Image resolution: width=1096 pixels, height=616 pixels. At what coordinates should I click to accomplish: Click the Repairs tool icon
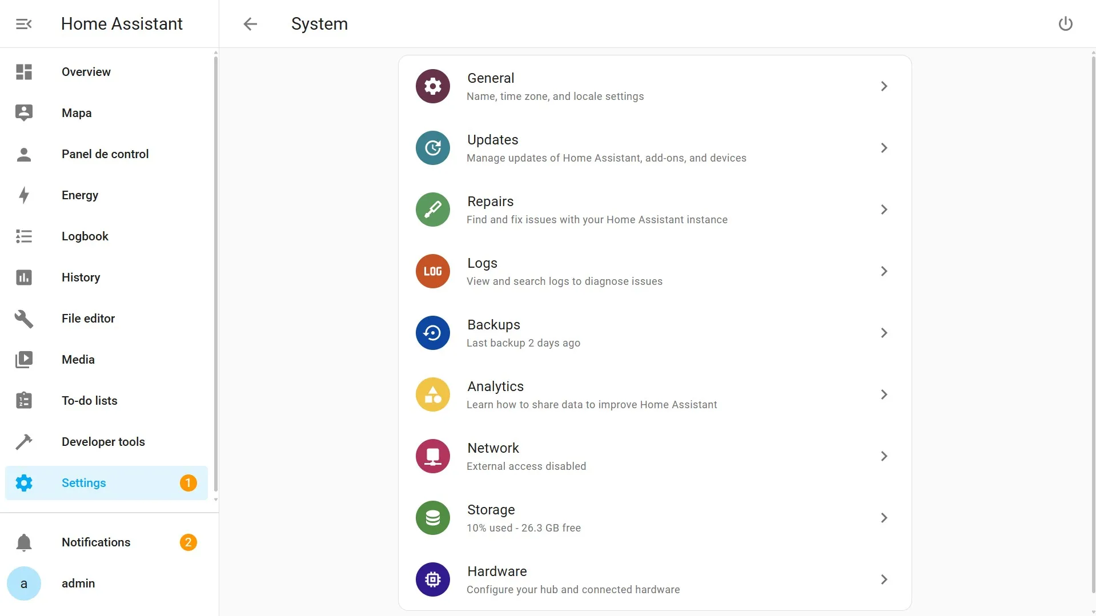433,210
